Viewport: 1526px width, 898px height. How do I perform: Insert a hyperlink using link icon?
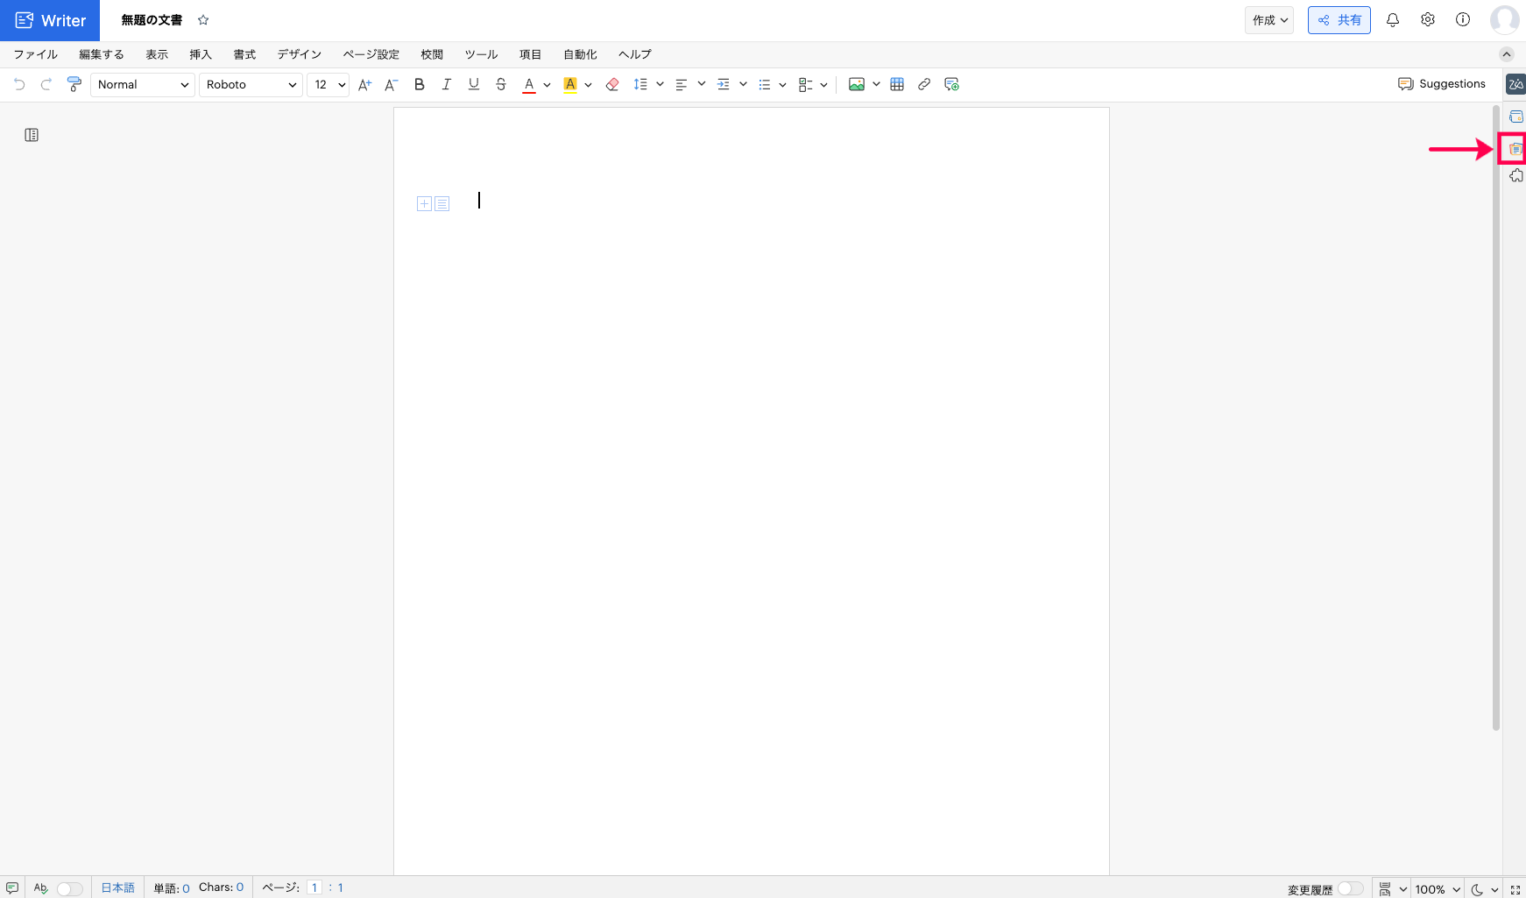(924, 84)
